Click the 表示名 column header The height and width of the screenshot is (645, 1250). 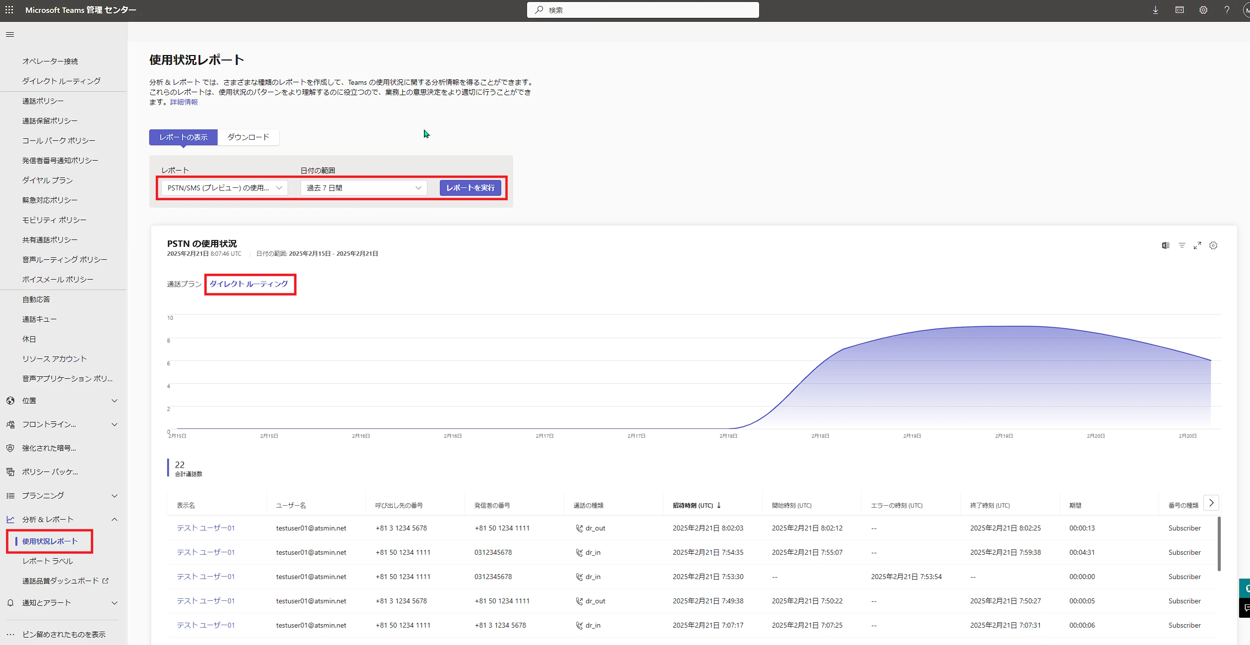(186, 506)
